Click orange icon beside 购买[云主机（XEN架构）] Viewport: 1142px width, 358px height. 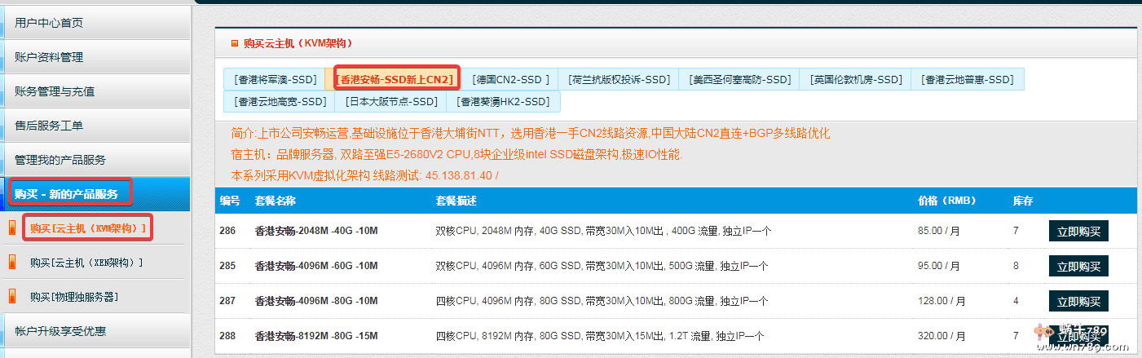[x=12, y=263]
